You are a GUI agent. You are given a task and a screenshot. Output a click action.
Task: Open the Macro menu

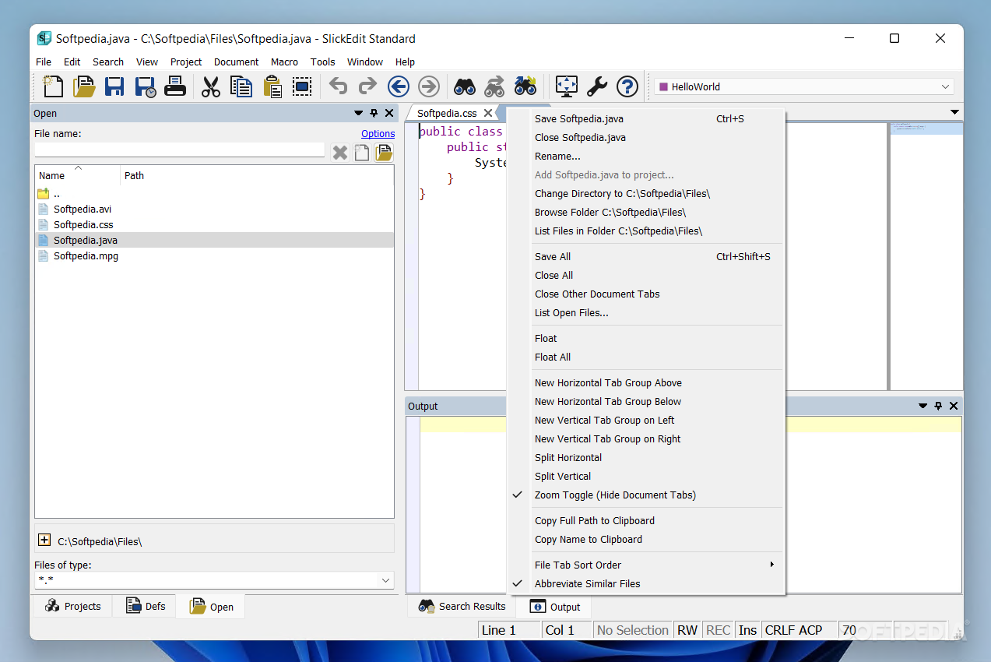[x=284, y=62]
